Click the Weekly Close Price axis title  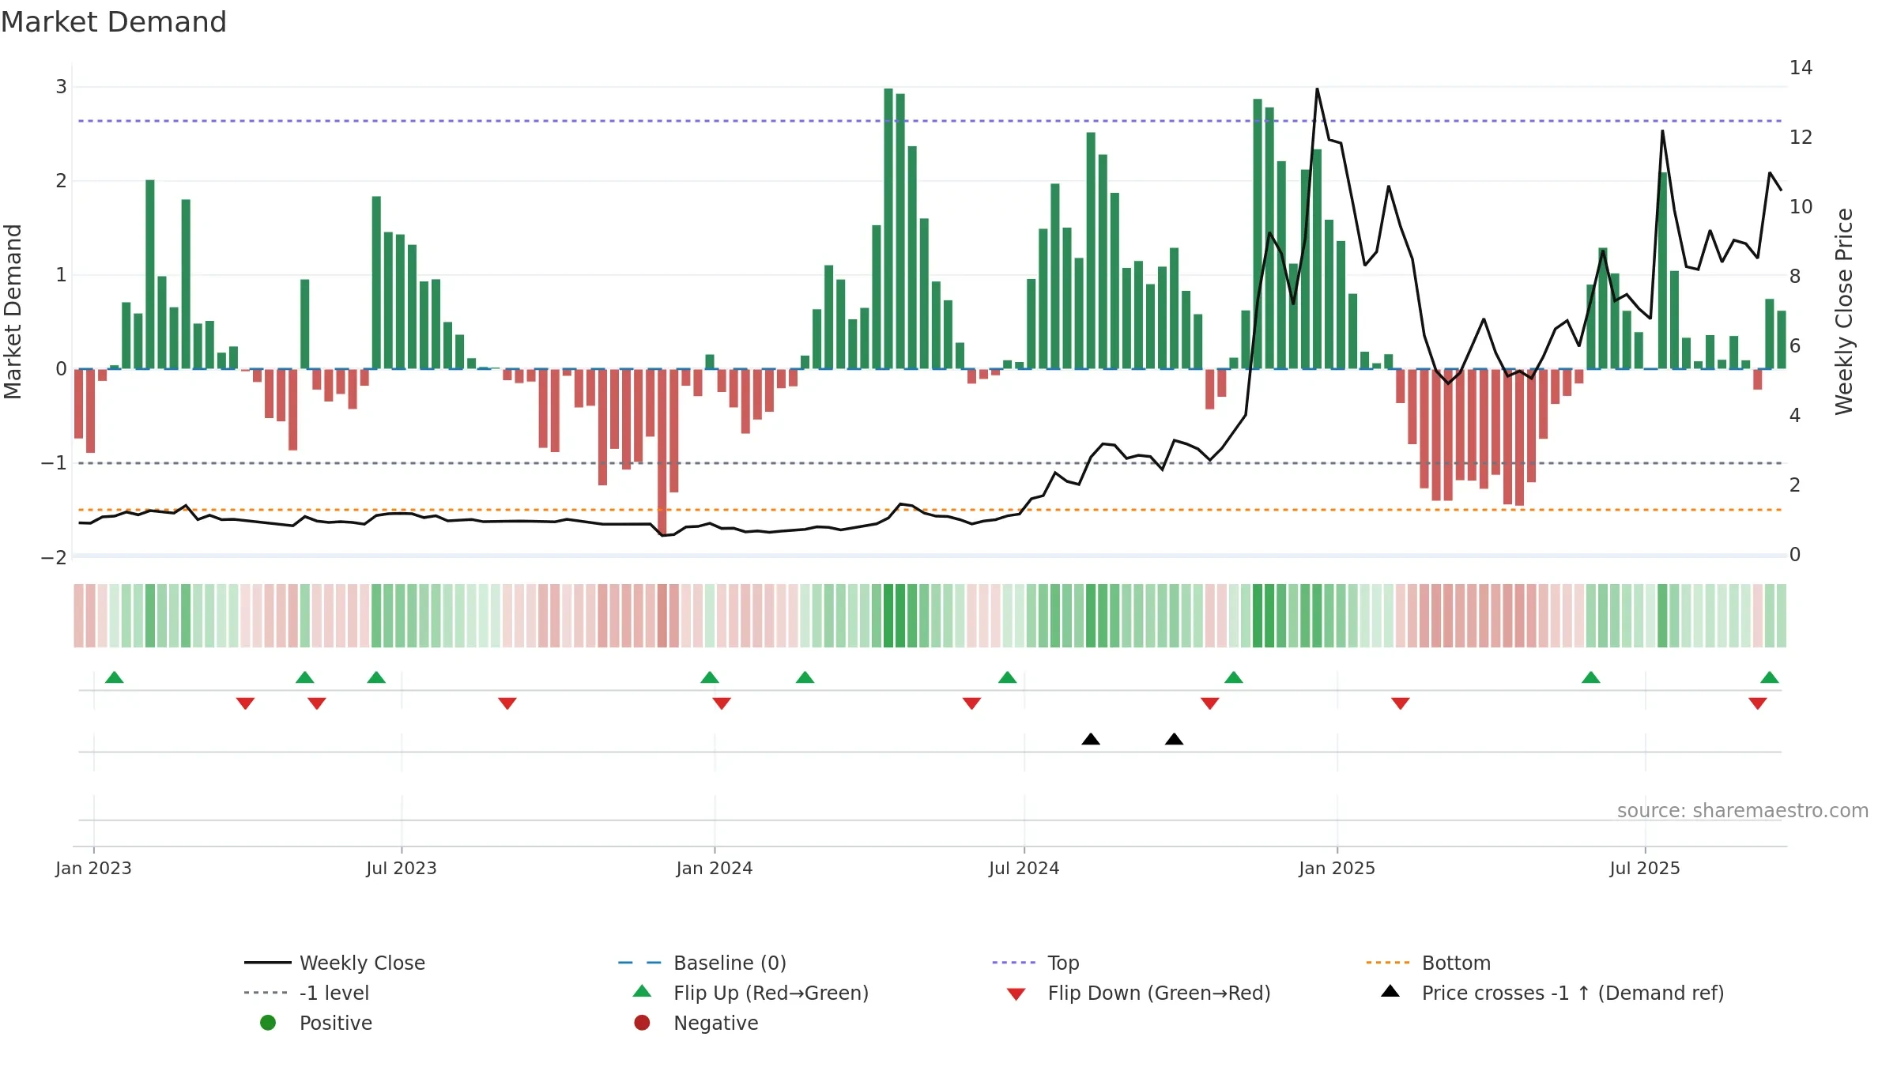pos(1844,311)
